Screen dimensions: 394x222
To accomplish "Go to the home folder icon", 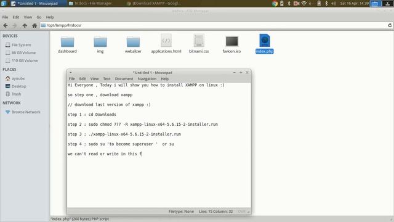I will (x=34, y=25).
